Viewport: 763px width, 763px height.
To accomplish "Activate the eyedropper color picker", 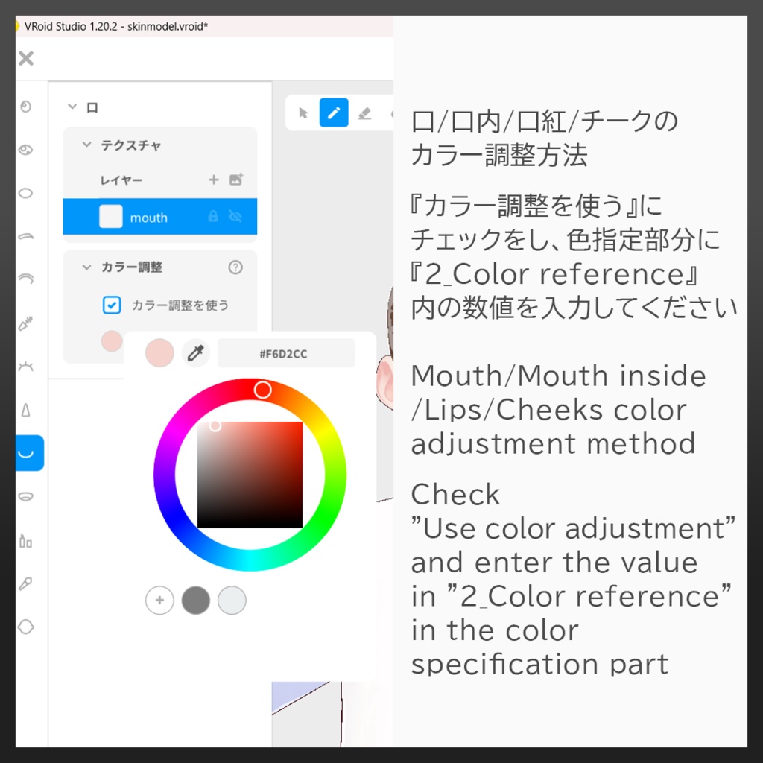I will (196, 352).
